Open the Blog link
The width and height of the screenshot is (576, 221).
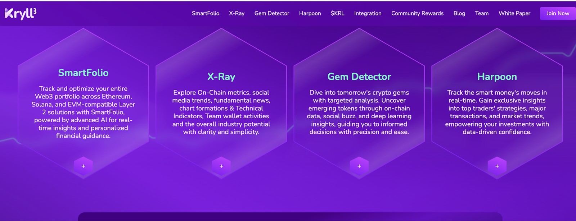click(459, 13)
